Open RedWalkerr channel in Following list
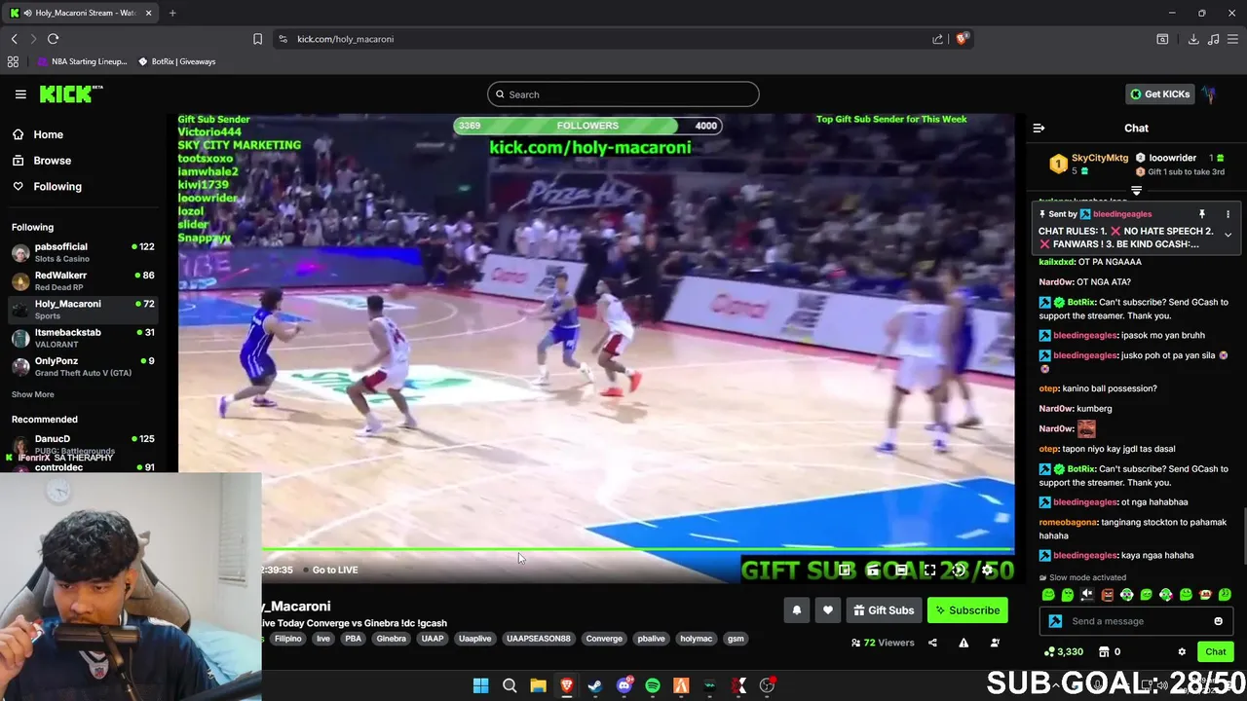Viewport: 1247px width, 701px height. pyautogui.click(x=83, y=280)
